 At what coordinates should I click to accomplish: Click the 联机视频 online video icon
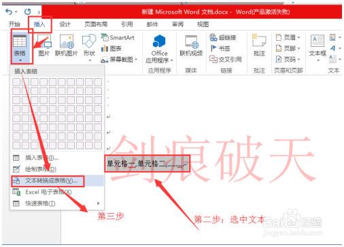point(192,41)
